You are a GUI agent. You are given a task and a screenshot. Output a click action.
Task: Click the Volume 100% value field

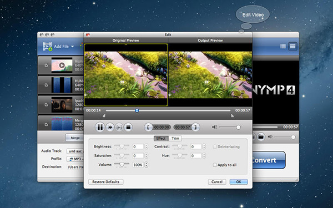[x=138, y=165]
